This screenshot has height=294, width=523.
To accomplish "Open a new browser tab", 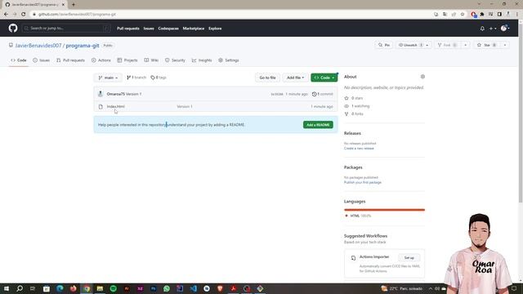I will click(74, 5).
